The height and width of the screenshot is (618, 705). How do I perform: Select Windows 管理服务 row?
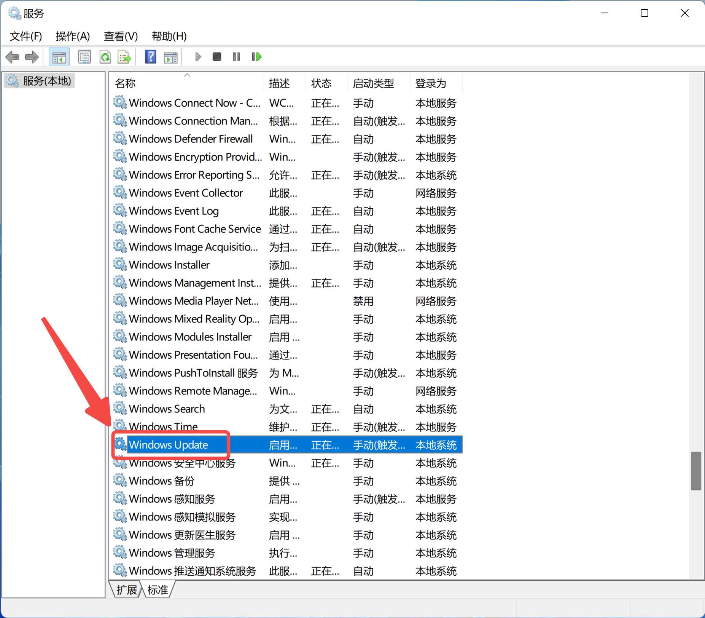[x=288, y=553]
